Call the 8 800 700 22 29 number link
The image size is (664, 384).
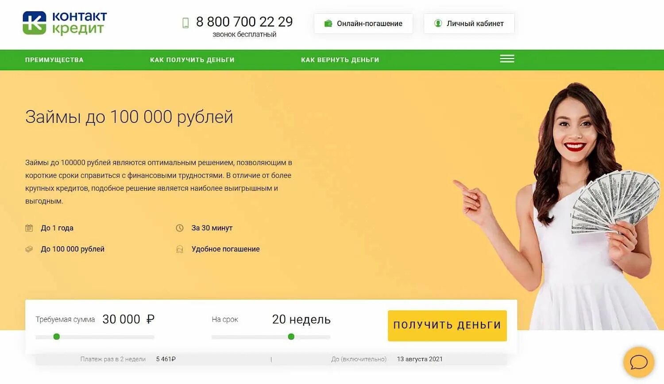pos(244,22)
